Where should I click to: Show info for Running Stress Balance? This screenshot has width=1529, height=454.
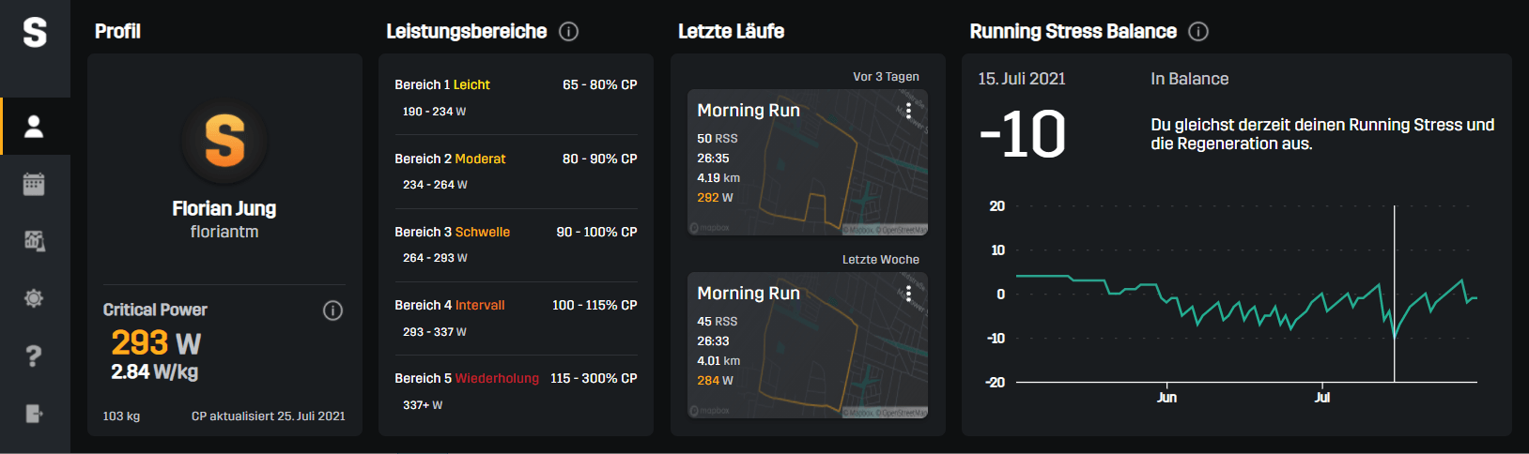pos(1198,31)
